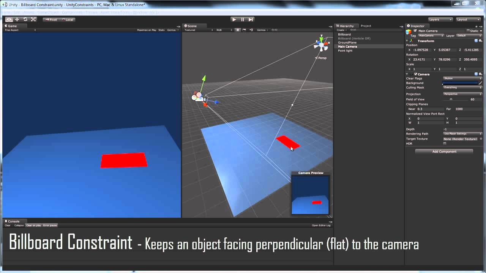
Task: Open Clear Flags Skybox dropdown
Action: click(x=462, y=78)
